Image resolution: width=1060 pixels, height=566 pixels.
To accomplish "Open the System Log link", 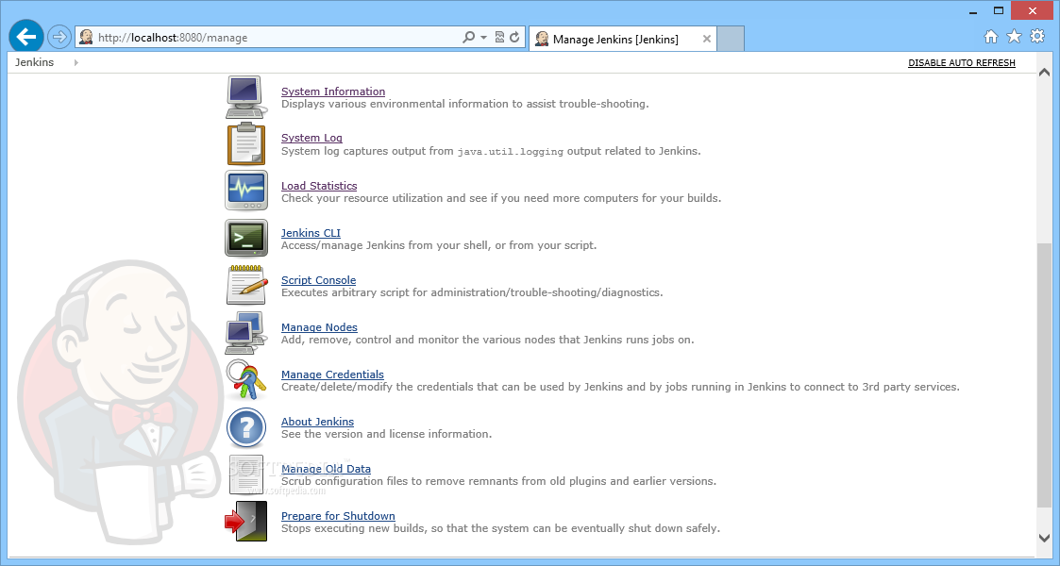I will click(311, 138).
